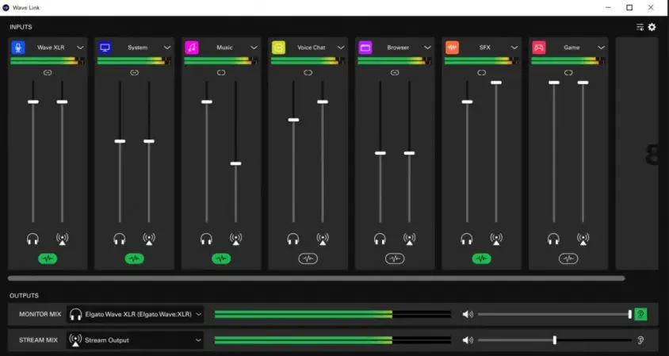The image size is (669, 356).
Task: Open Stream Mix output dropdown
Action: 136,340
